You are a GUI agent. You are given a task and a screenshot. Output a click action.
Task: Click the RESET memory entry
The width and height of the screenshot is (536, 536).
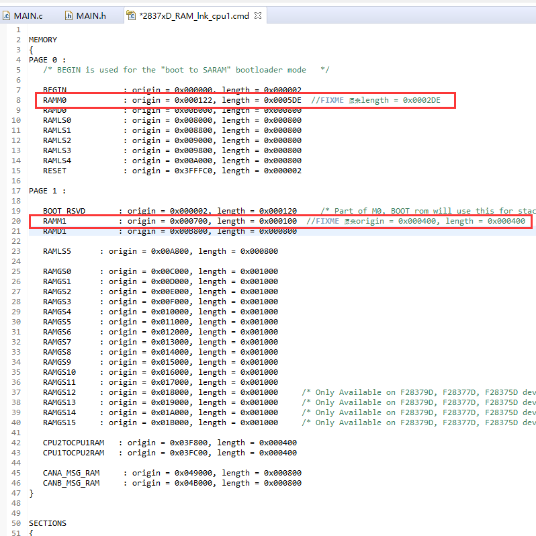pyautogui.click(x=54, y=171)
